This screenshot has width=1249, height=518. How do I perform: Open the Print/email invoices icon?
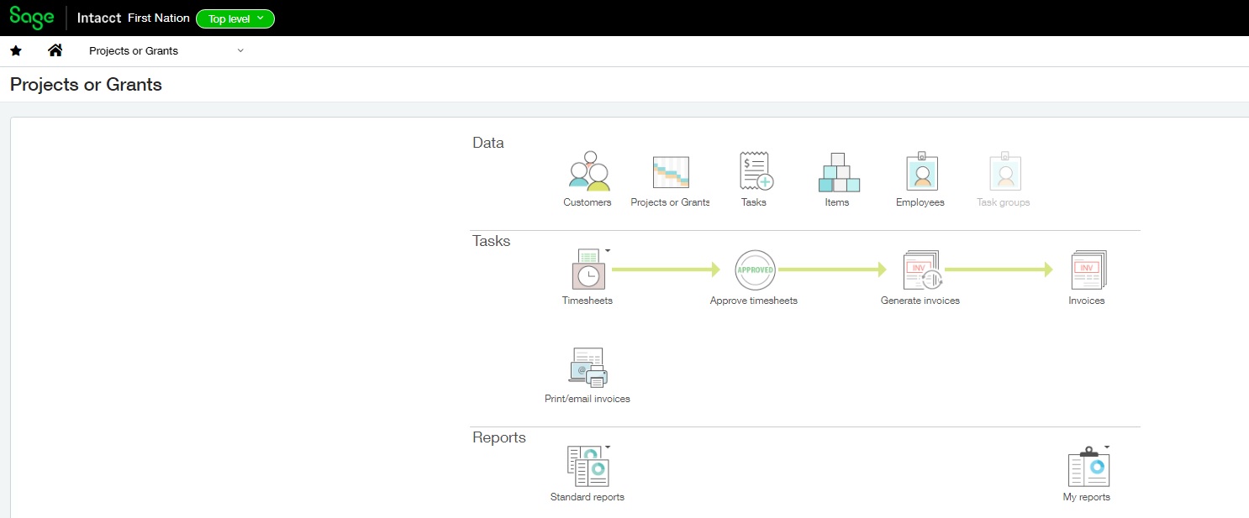587,368
